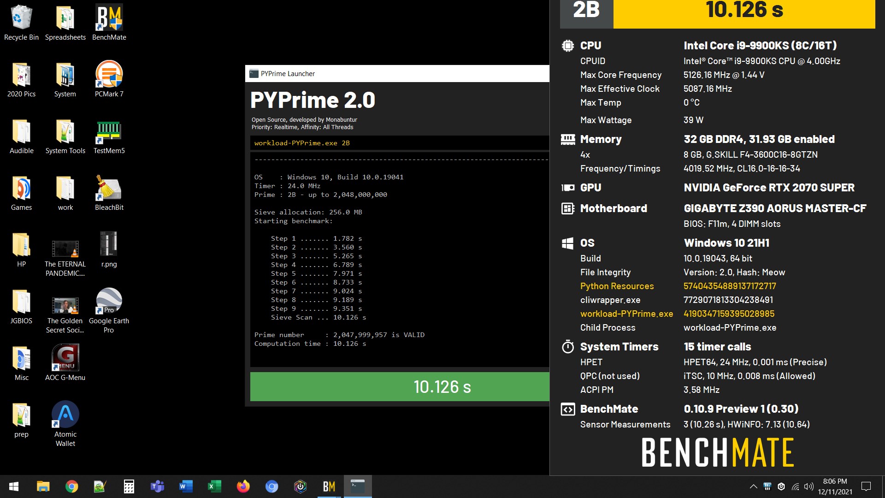The height and width of the screenshot is (498, 885).
Task: Click the 15 timer calls value
Action: 717,347
